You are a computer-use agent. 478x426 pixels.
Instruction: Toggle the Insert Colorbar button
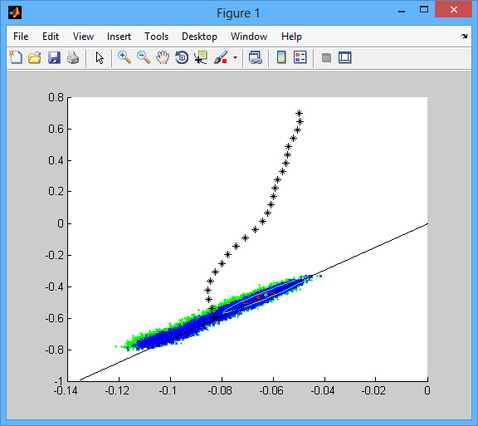(x=281, y=57)
